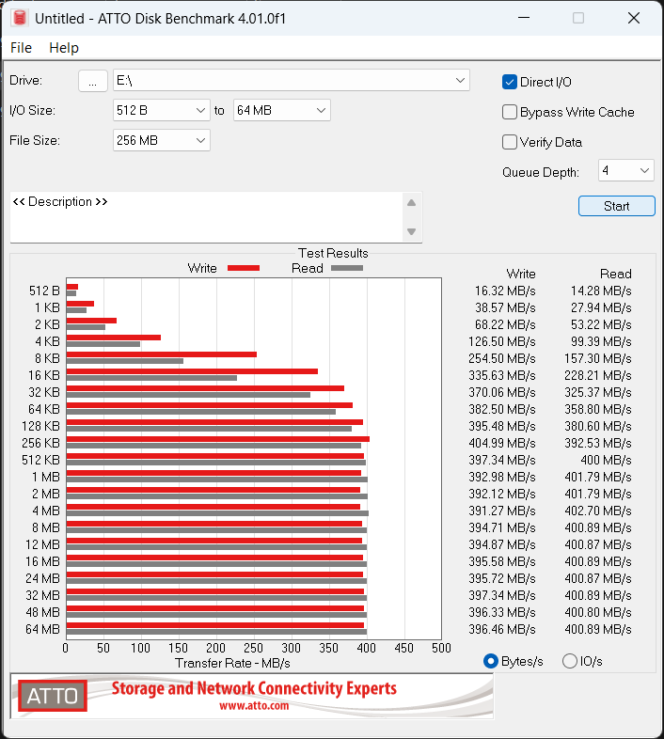Select the Bytes/s radio button

click(x=490, y=661)
